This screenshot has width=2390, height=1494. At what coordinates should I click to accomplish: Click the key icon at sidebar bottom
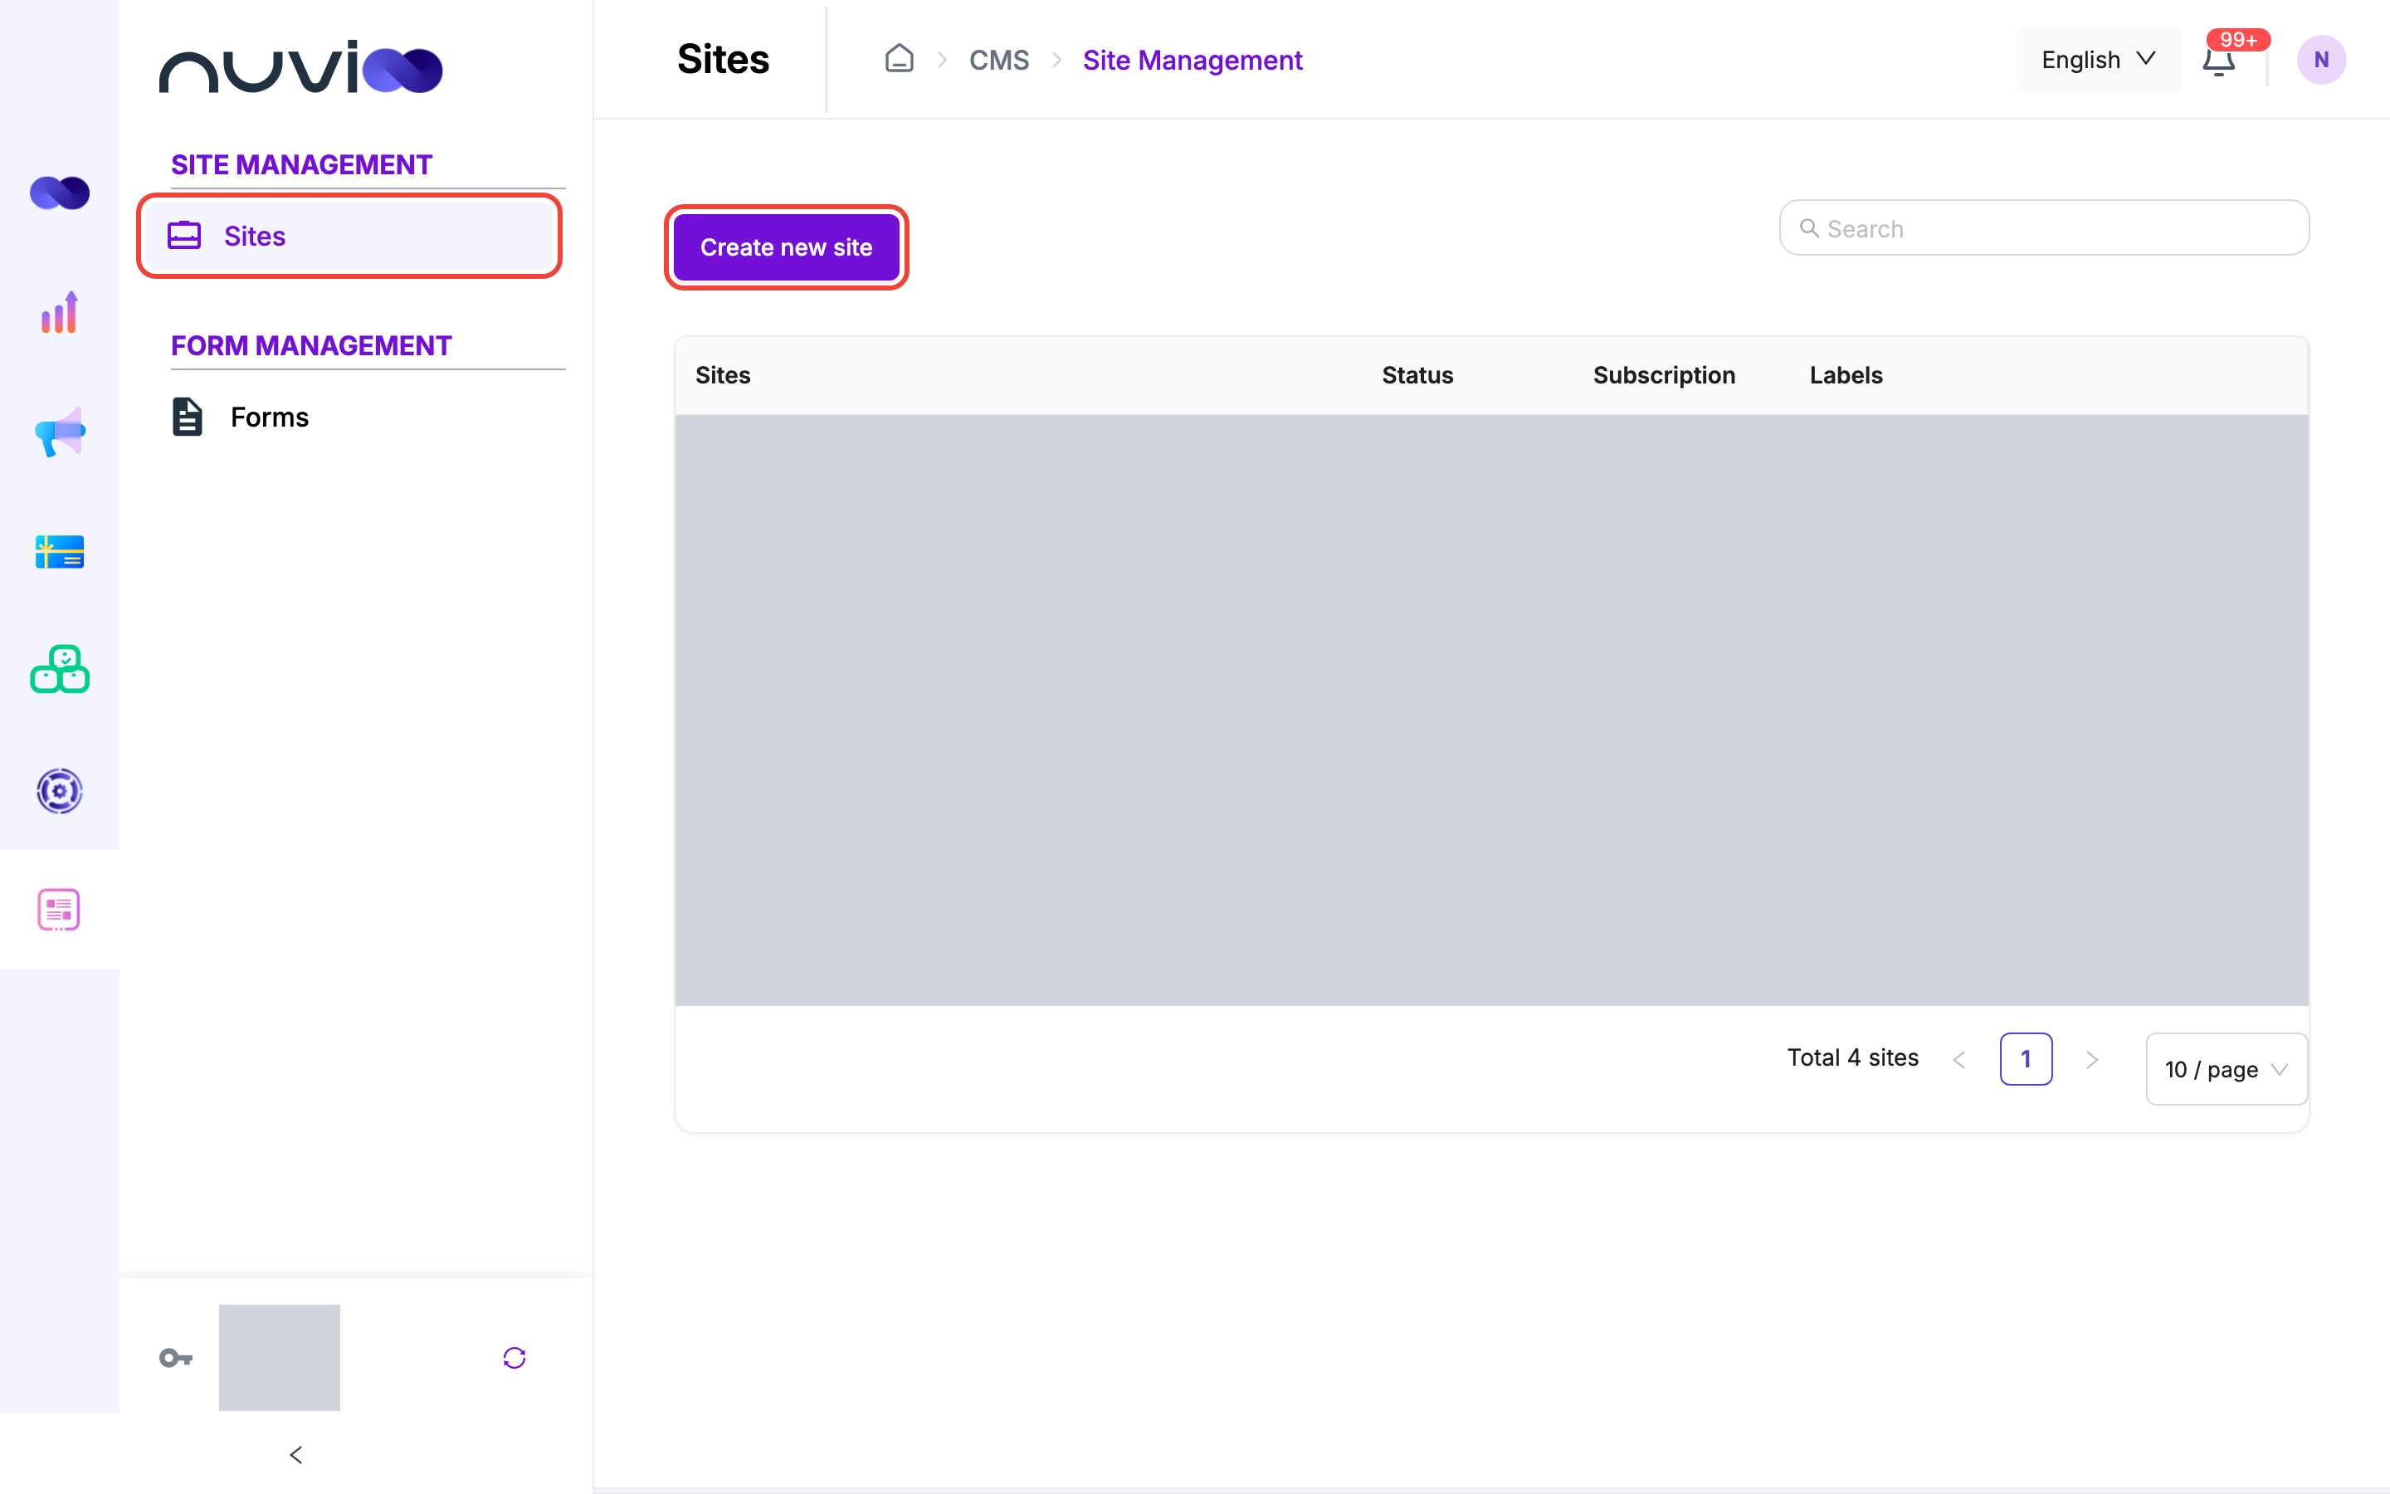[x=176, y=1358]
